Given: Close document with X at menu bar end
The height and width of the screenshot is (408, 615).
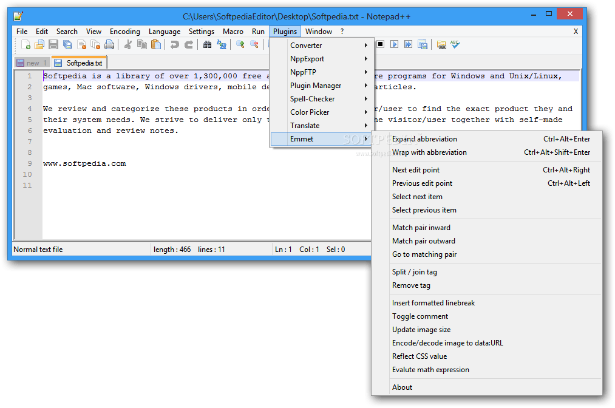Looking at the screenshot, I should tap(576, 32).
